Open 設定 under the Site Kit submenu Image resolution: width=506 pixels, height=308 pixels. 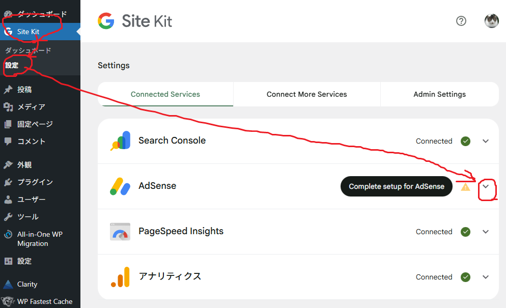click(12, 65)
